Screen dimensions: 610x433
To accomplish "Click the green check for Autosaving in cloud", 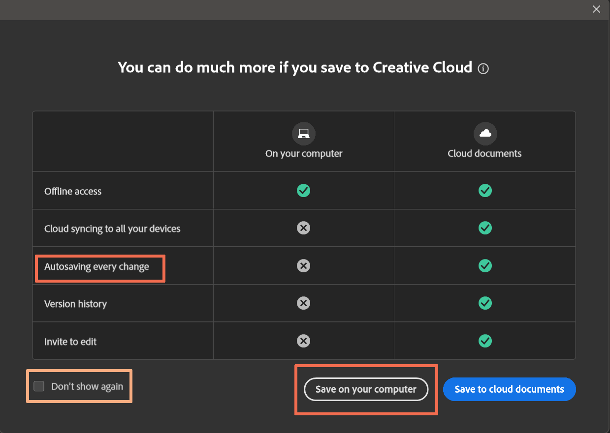I will coord(485,266).
